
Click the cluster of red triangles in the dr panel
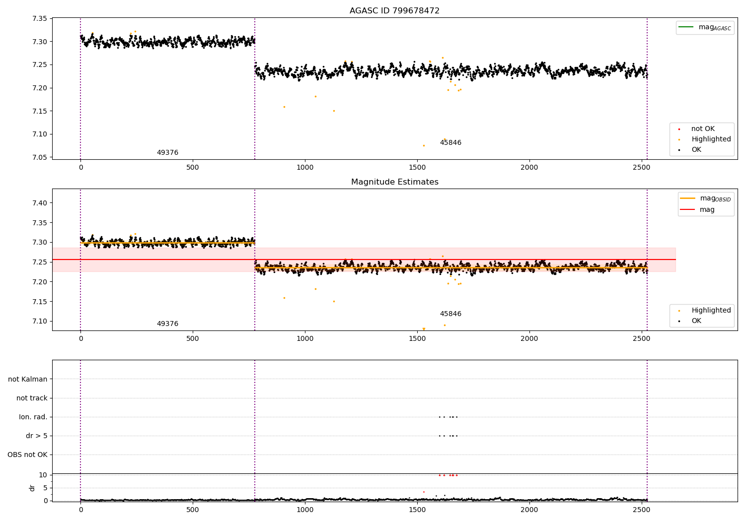click(448, 475)
